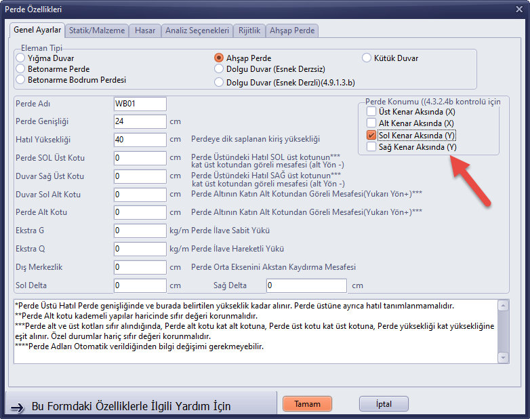This screenshot has width=530, height=419.
Task: Uncheck the Sol Kenar Aksında (Y) checkbox
Action: tap(371, 136)
